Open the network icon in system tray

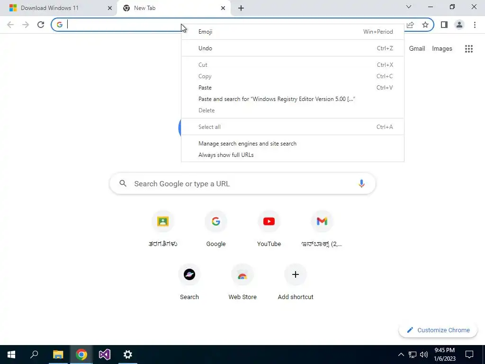point(413,355)
